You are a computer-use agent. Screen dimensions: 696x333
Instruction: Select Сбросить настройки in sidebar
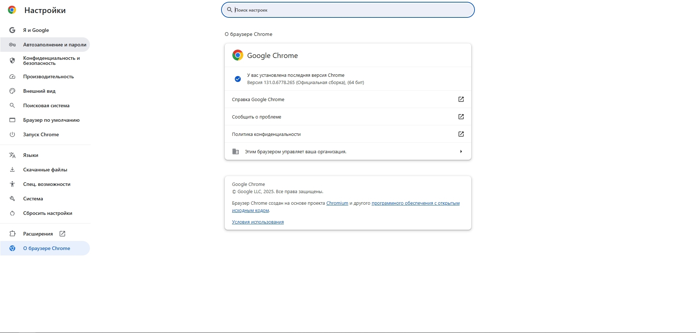coord(45,213)
